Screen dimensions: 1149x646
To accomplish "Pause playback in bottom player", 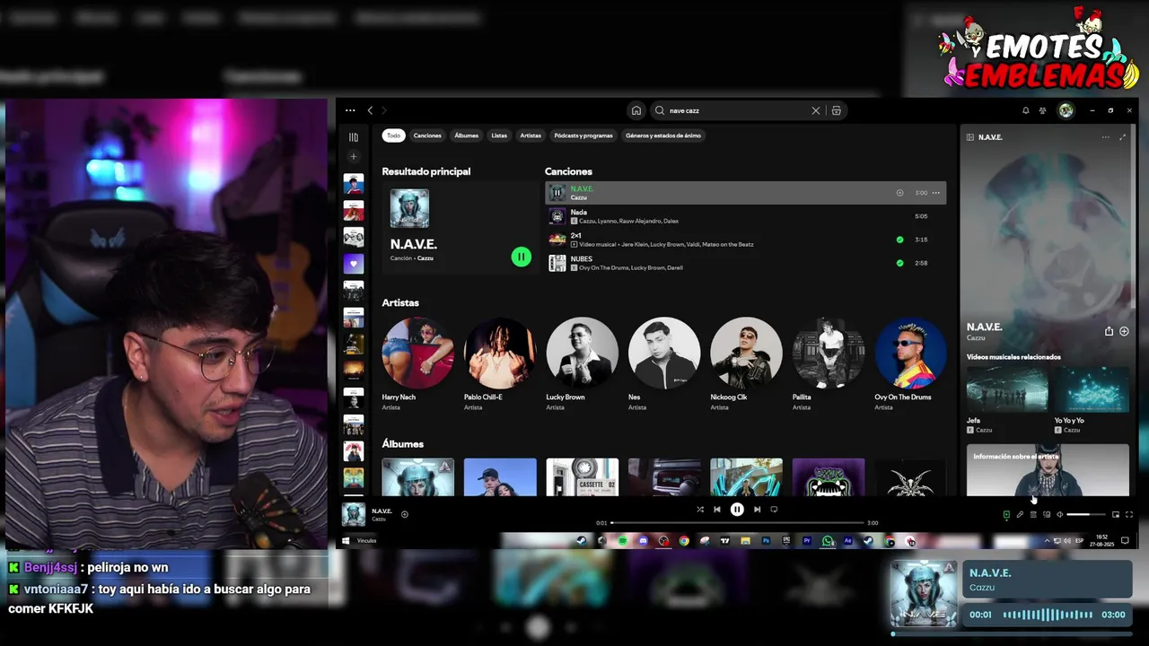I will tap(737, 510).
